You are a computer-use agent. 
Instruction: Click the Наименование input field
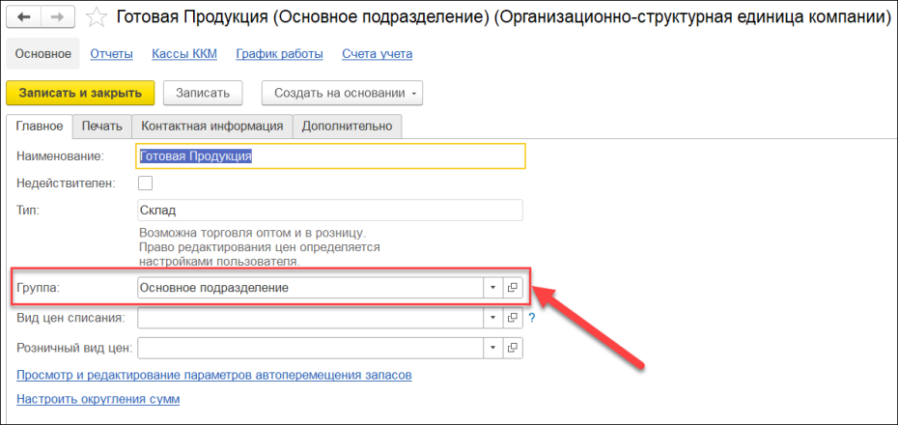330,156
